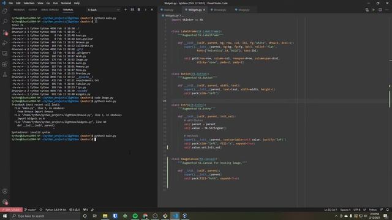Open File Explorer from the taskbar
The height and width of the screenshot is (220, 392).
click(105, 216)
